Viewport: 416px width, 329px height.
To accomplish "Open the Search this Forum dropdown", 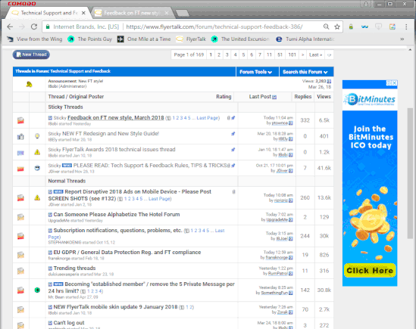I will (305, 72).
